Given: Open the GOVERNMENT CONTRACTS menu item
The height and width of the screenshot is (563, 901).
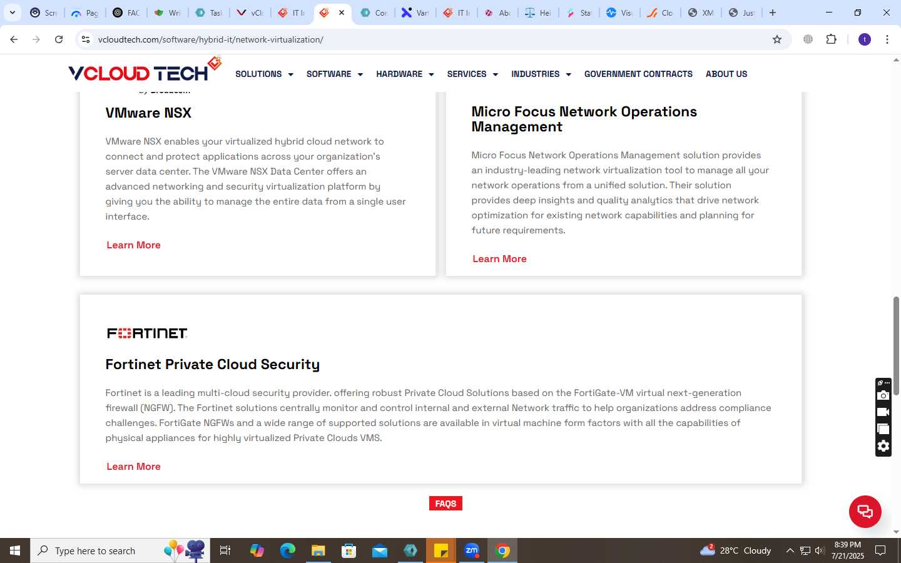Looking at the screenshot, I should (x=638, y=74).
